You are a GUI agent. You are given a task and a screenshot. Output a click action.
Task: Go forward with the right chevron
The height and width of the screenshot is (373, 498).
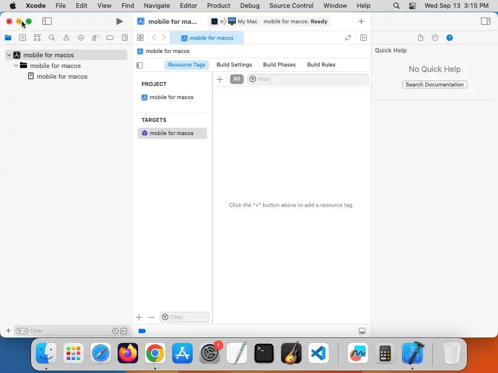click(164, 38)
